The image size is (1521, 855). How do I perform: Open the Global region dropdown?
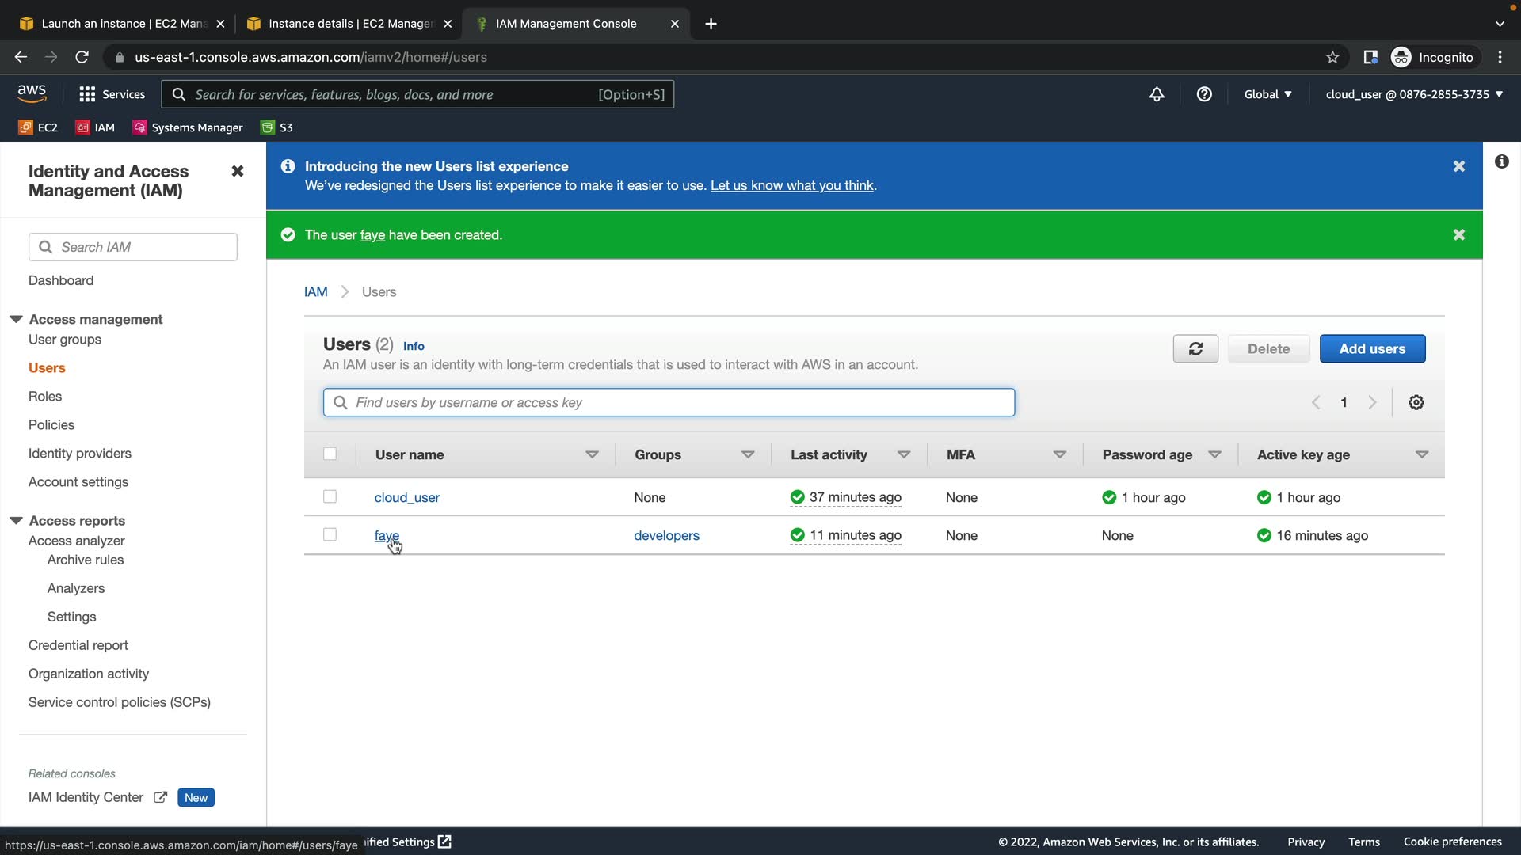(x=1267, y=94)
